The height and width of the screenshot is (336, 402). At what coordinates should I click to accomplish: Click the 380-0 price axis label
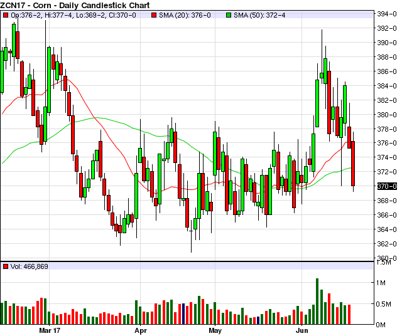[387, 114]
